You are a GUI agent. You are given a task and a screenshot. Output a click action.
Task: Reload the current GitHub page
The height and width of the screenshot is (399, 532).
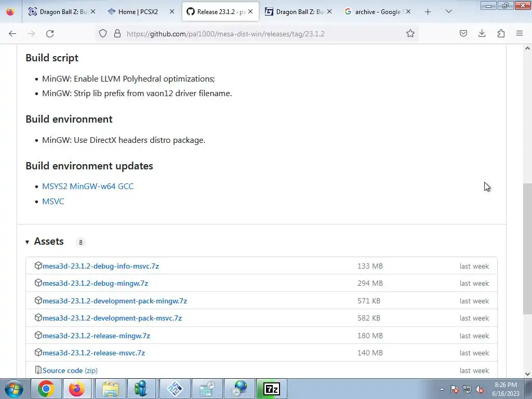[50, 33]
